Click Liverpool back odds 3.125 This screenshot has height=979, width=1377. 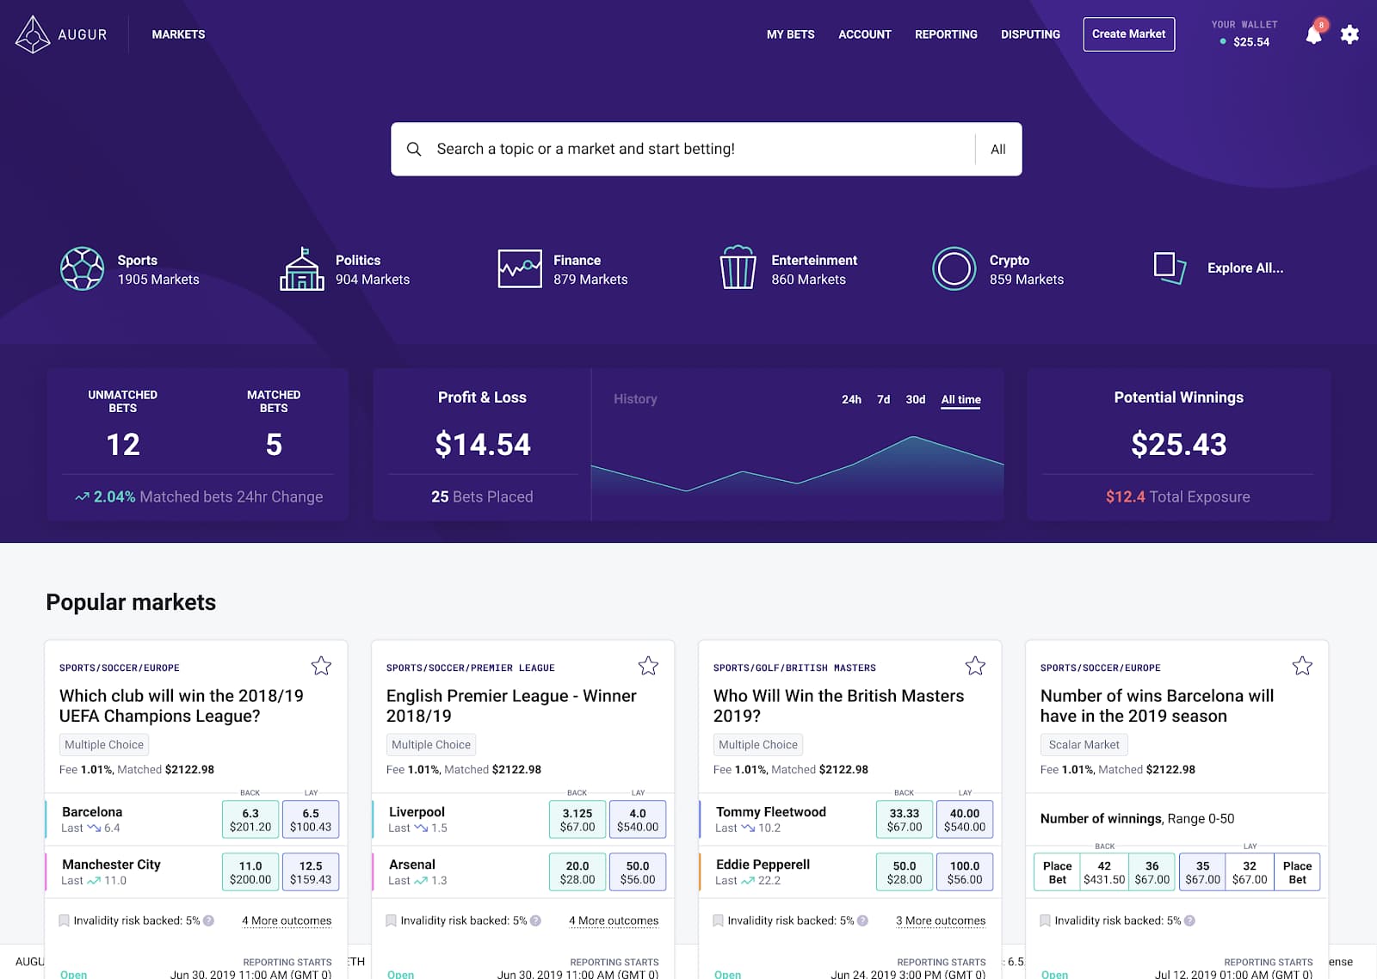[577, 819]
